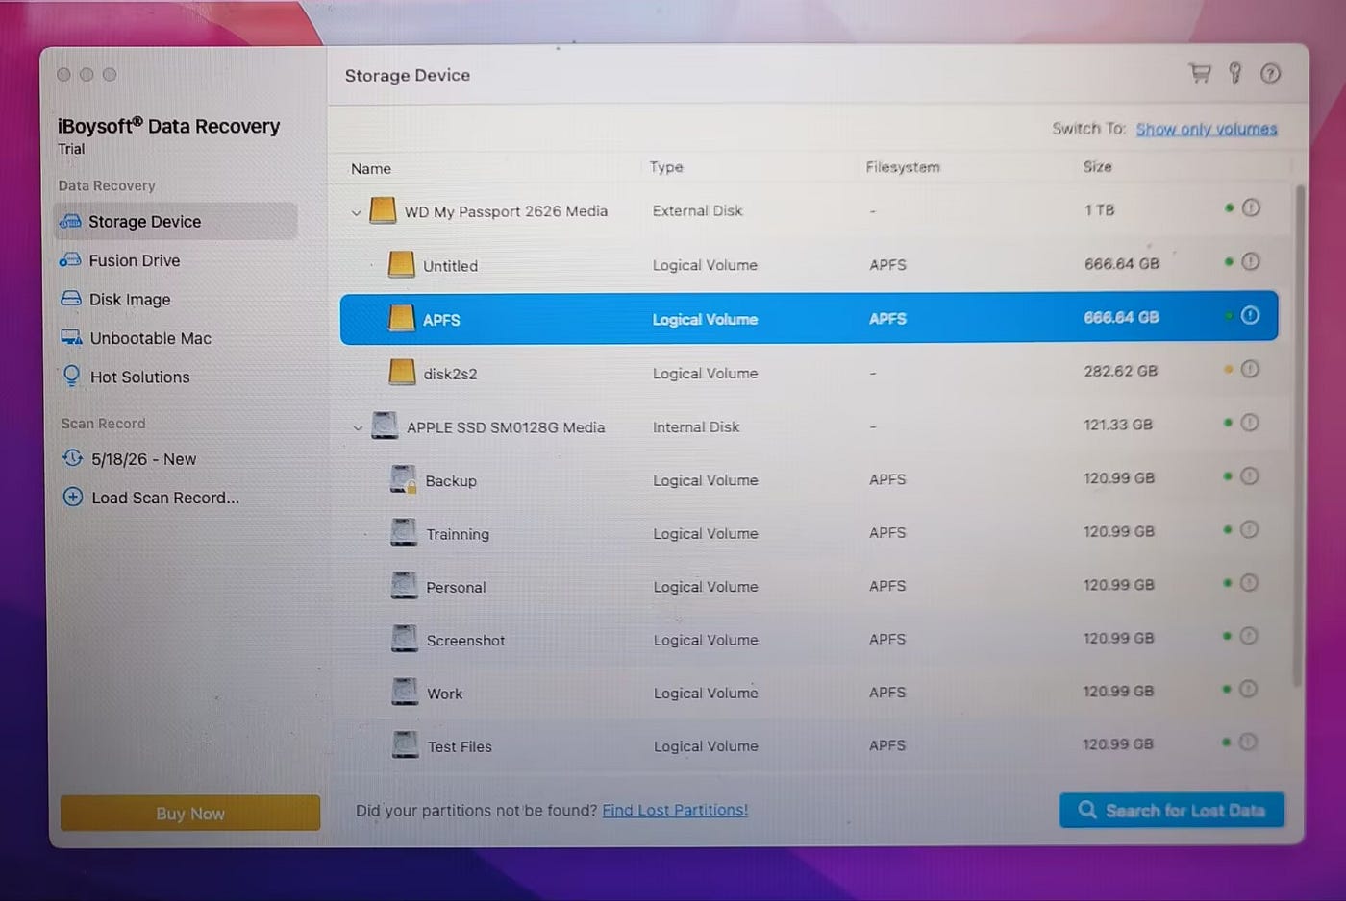The height and width of the screenshot is (901, 1346).
Task: Click the Size column header
Action: point(1097,166)
